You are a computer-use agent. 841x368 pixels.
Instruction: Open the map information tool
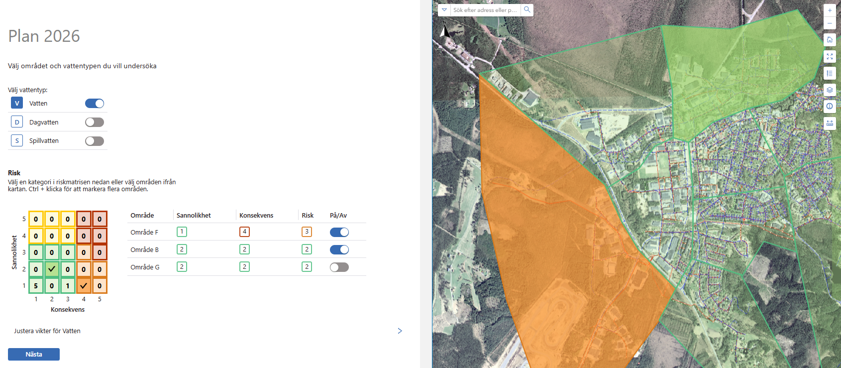pos(830,106)
